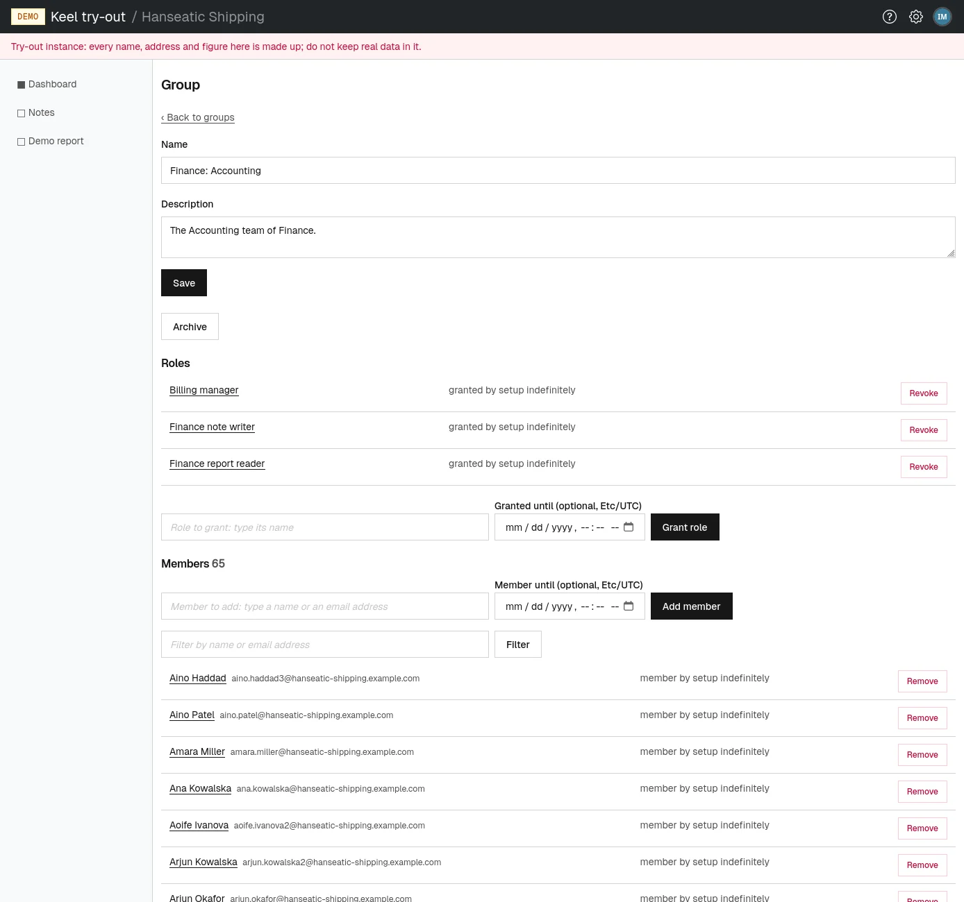The image size is (964, 902).
Task: Click the Dashboard square icon in sidebar
Action: click(x=21, y=85)
